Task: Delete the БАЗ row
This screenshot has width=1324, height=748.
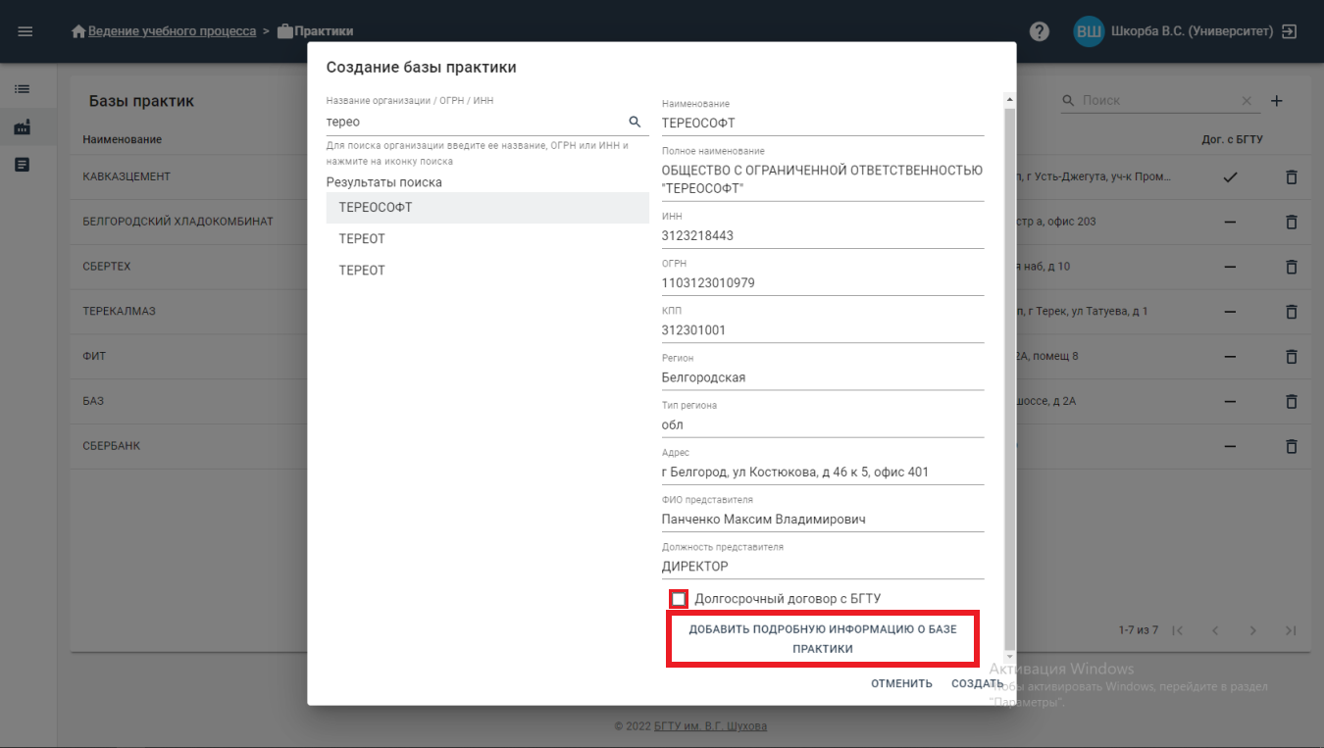Action: [x=1291, y=401]
